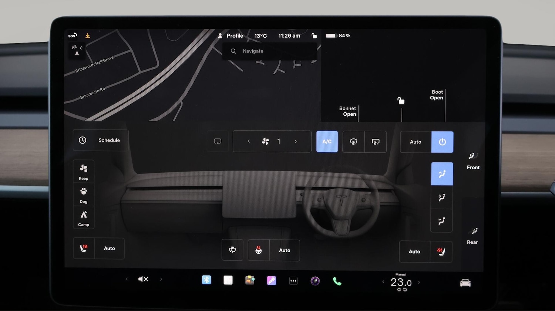555x311 pixels.
Task: Open the all apps ellipsis menu
Action: point(293,281)
